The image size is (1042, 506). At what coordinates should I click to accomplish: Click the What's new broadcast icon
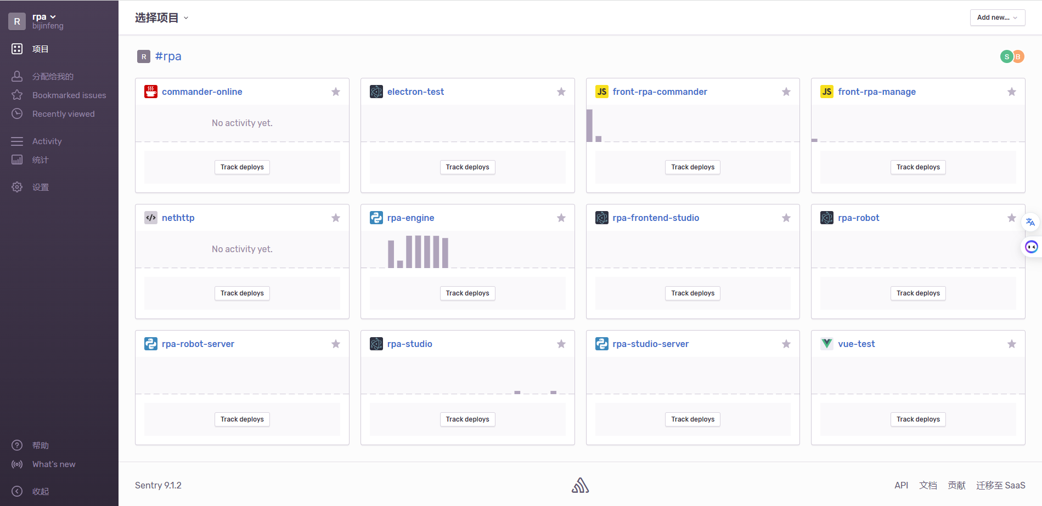pyautogui.click(x=17, y=464)
